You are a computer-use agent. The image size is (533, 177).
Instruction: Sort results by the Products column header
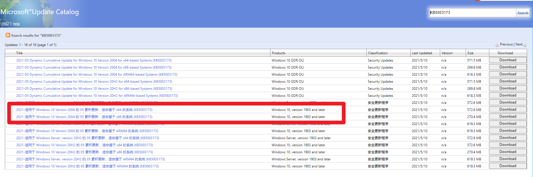click(x=278, y=53)
